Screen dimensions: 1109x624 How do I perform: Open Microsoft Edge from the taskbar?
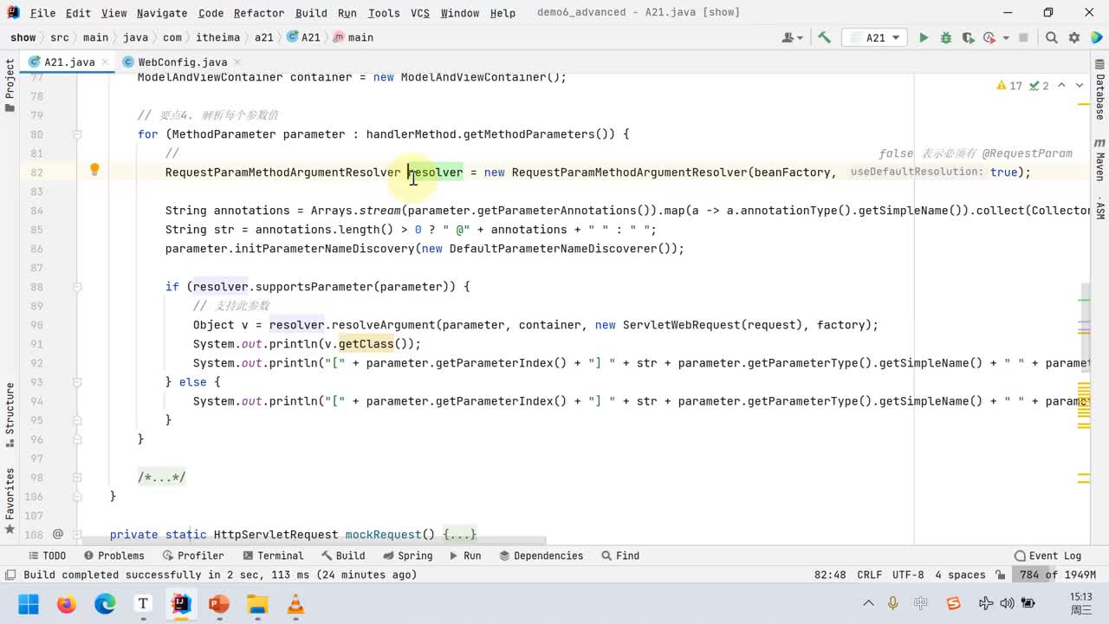[x=105, y=604]
